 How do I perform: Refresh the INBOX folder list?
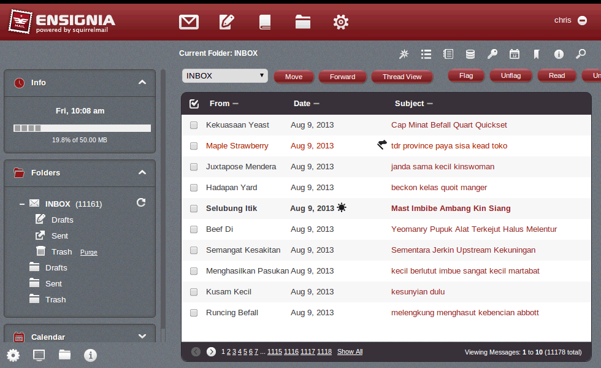[x=141, y=202]
